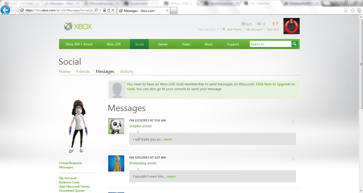Click My Account in the sidebar
The image size is (363, 193).
[x=68, y=178]
